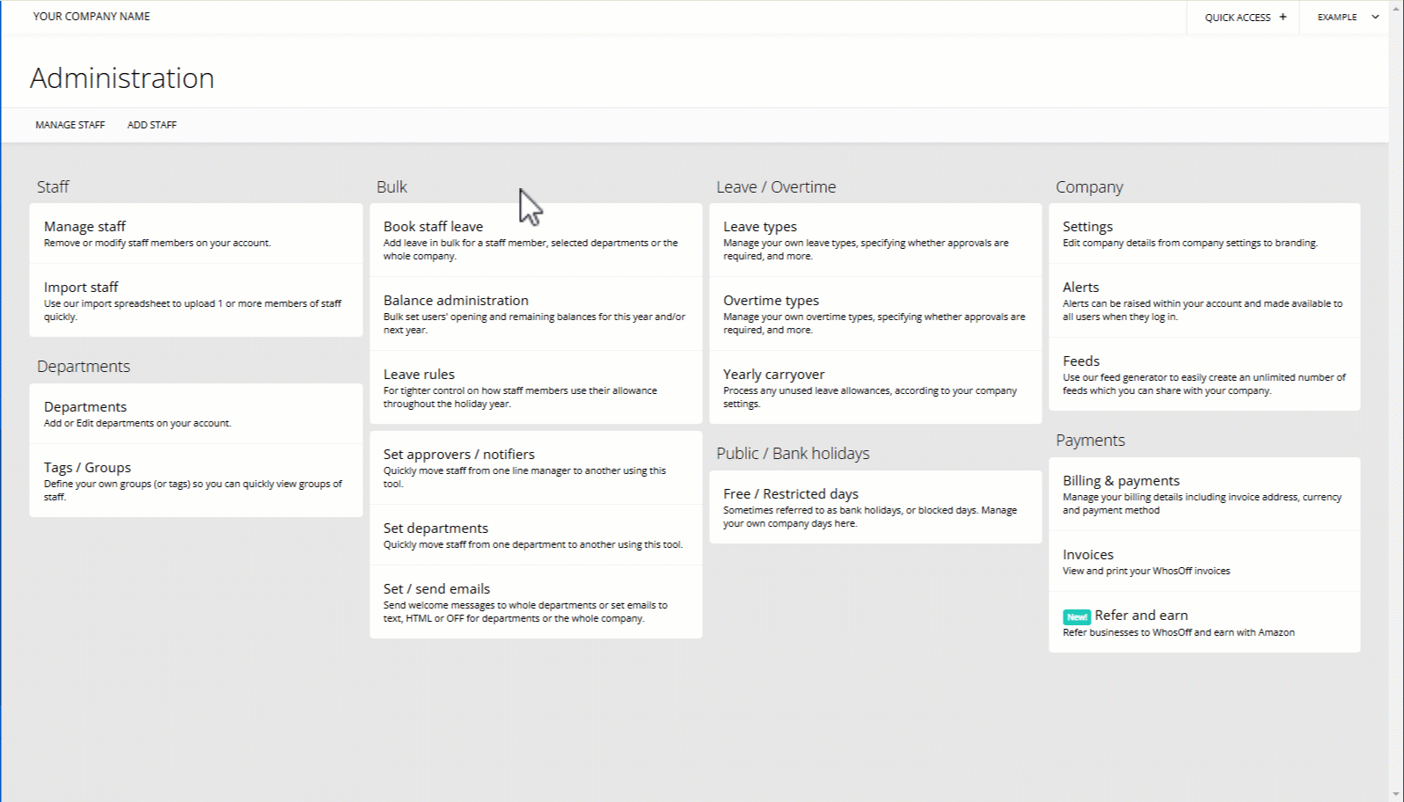Open Leave types settings
Image resolution: width=1404 pixels, height=802 pixels.
pyautogui.click(x=875, y=240)
